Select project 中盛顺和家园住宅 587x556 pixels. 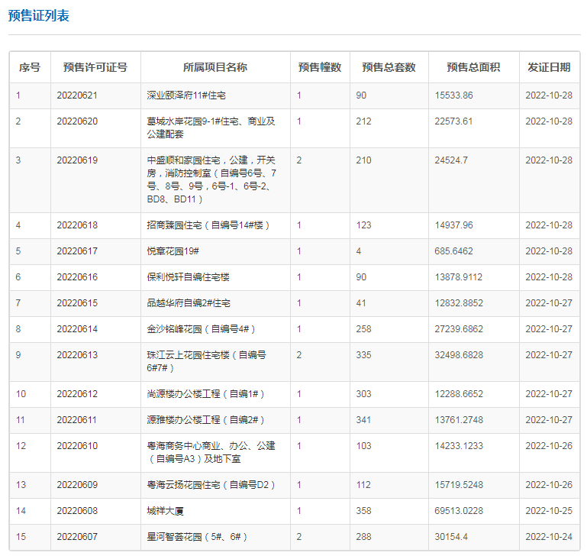211,179
